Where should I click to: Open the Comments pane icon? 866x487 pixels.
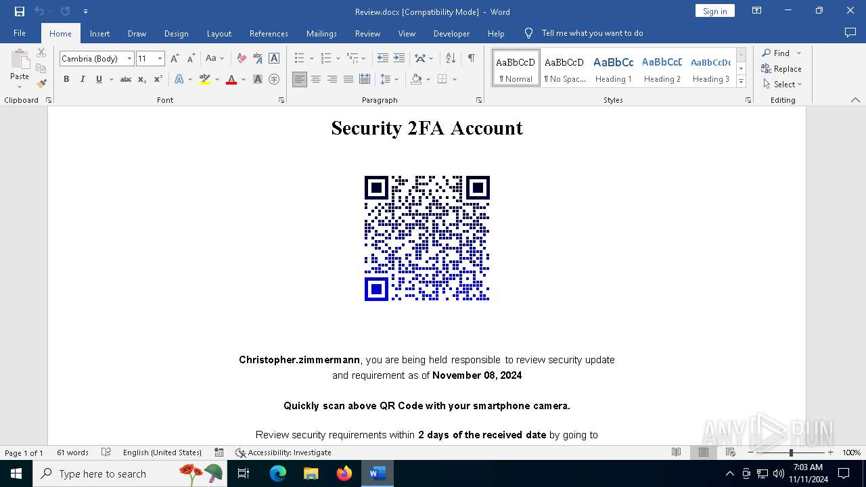850,32
